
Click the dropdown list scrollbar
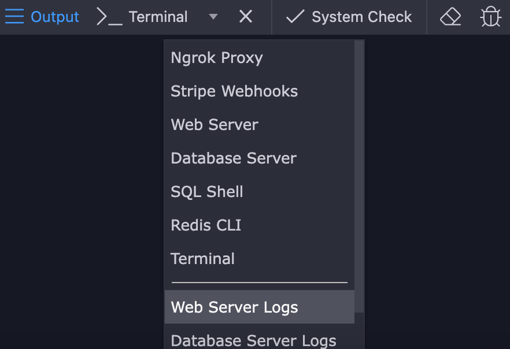[x=359, y=173]
